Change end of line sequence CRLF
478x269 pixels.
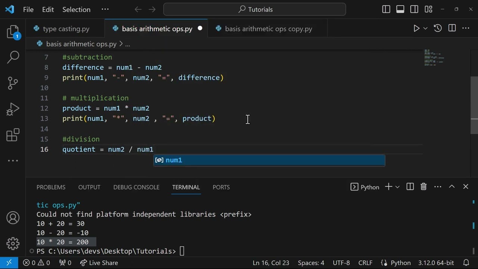pos(365,263)
